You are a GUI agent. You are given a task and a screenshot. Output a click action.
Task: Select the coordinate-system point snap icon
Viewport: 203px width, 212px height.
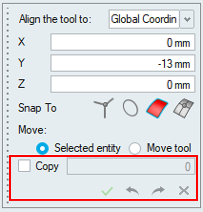104,108
